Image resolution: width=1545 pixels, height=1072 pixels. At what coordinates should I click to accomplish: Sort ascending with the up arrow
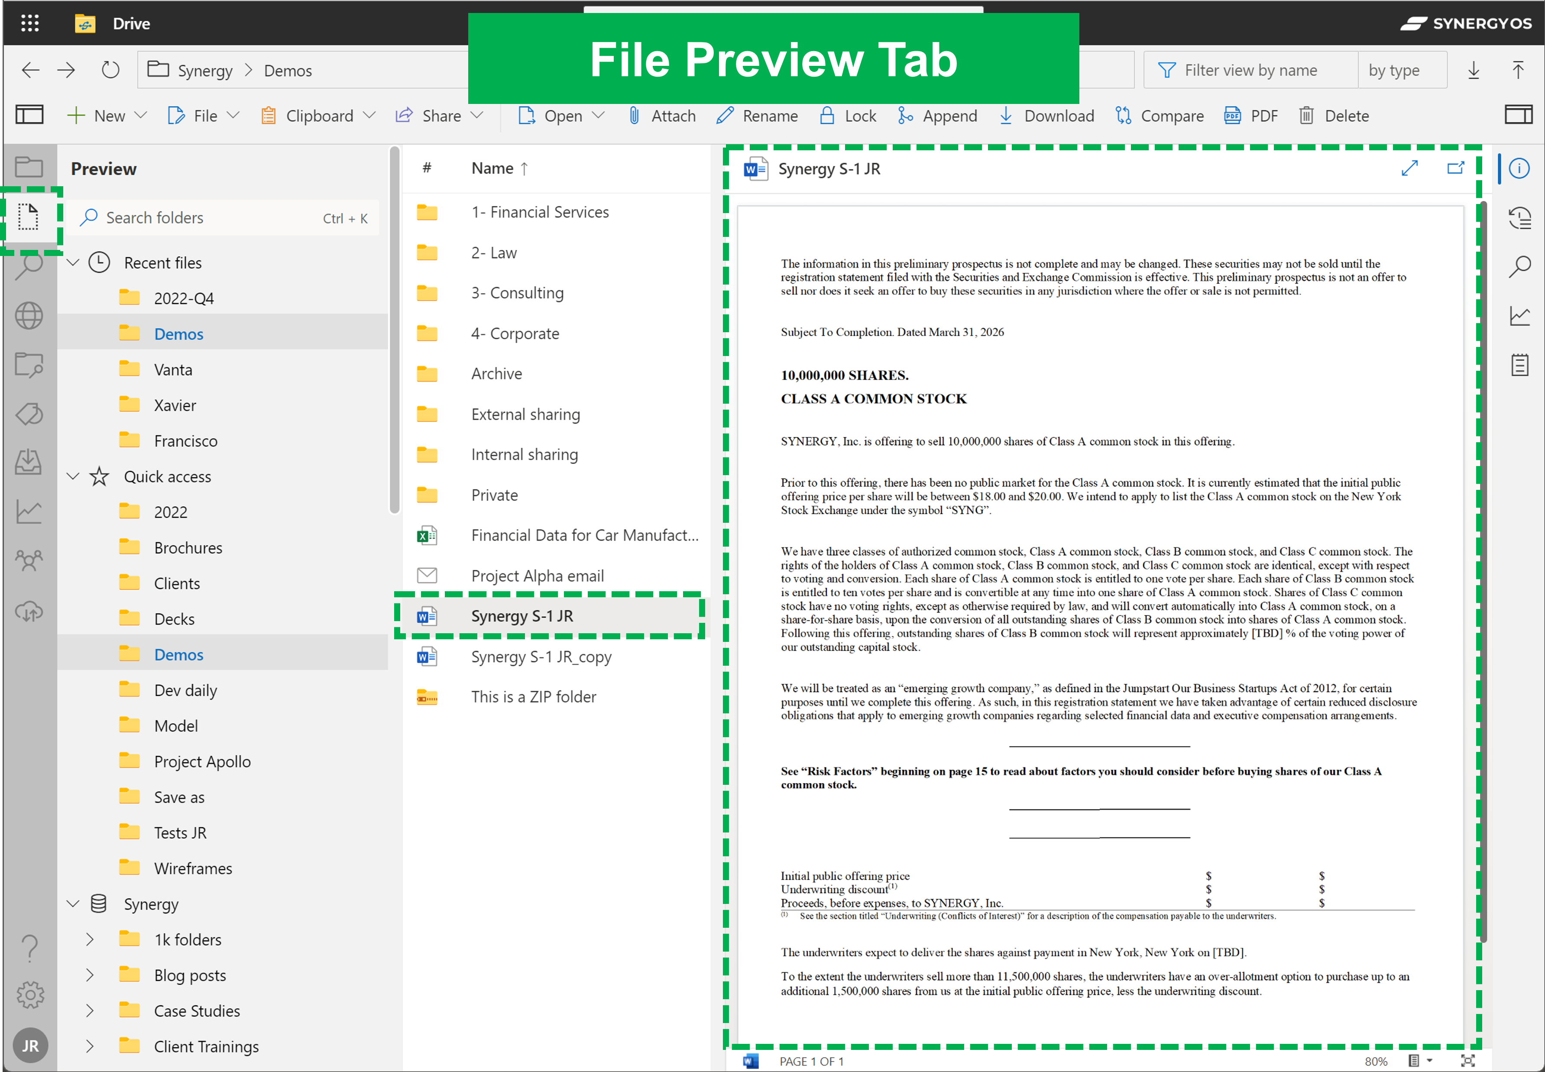pos(1517,70)
